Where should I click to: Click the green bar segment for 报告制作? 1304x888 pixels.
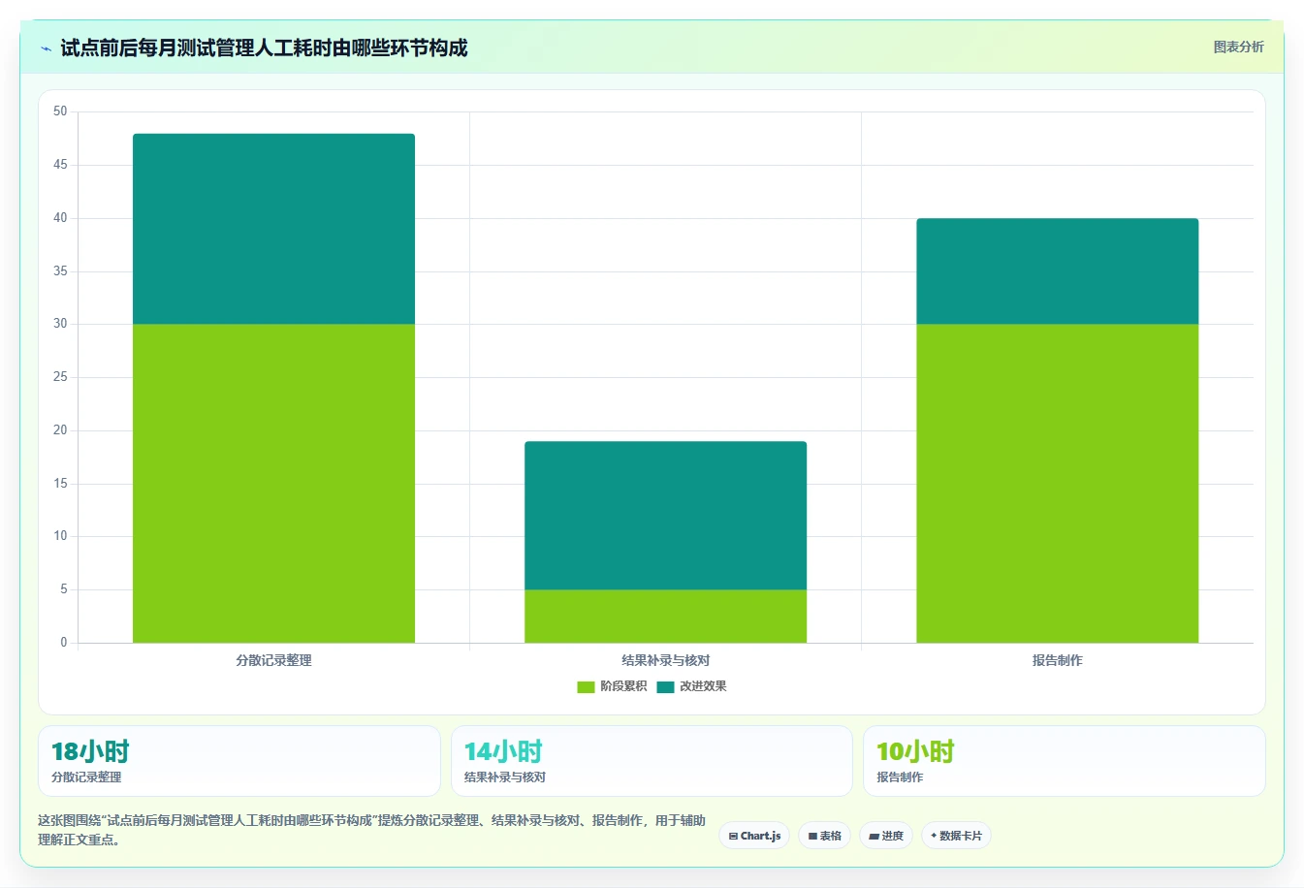[x=1057, y=483]
